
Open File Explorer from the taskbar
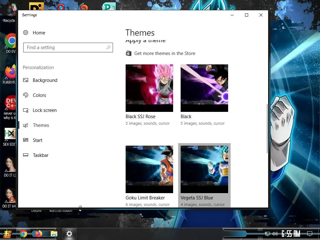pyautogui.click(x=54, y=234)
